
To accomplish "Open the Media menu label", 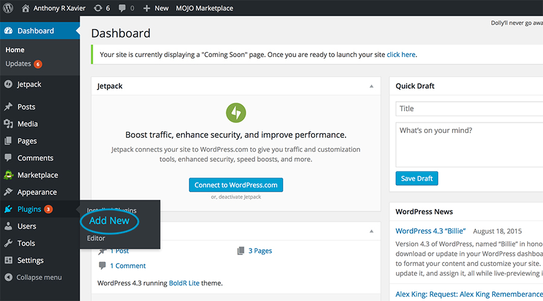I will coord(28,124).
